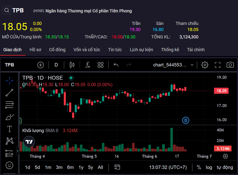Select the forecast and measurement tool

(9, 153)
